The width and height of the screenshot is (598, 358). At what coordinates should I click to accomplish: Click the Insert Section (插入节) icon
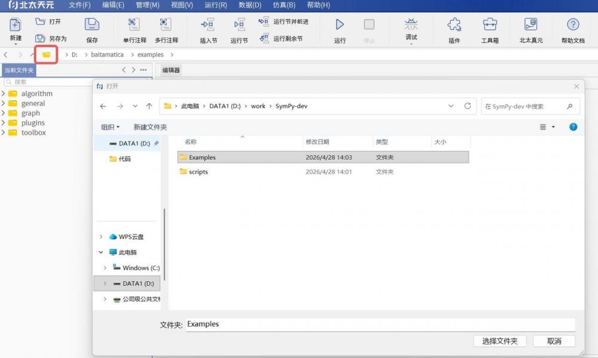[208, 24]
